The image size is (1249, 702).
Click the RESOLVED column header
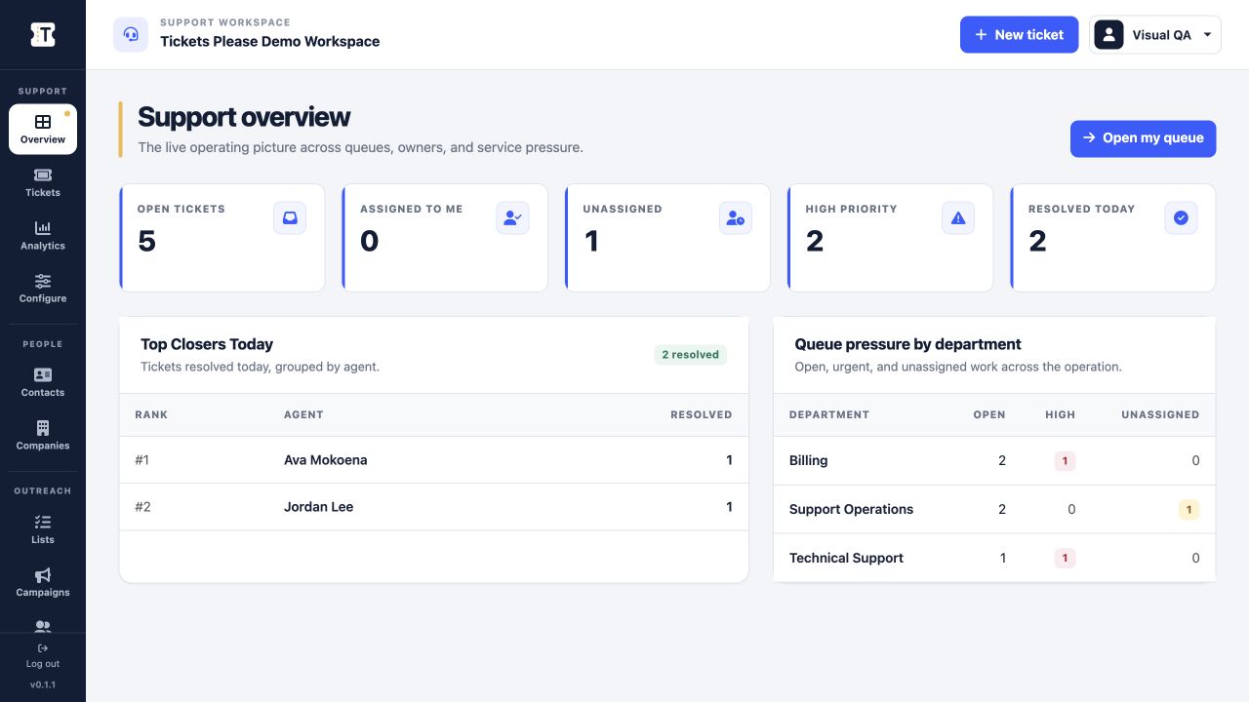tap(701, 414)
